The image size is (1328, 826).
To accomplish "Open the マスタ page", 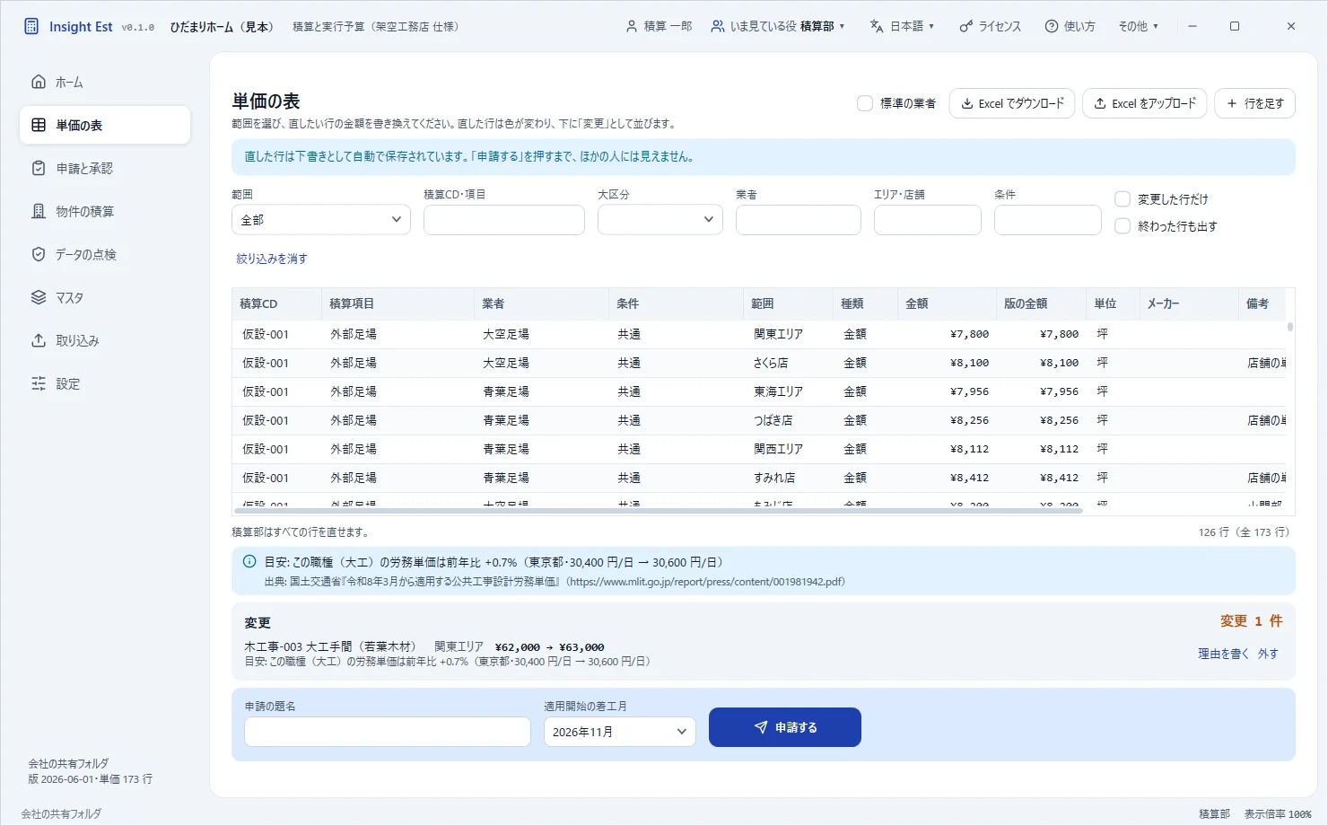I will [x=105, y=297].
